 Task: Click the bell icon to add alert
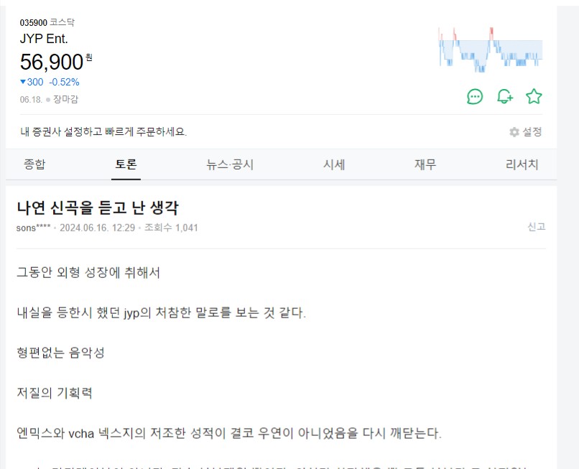click(505, 96)
